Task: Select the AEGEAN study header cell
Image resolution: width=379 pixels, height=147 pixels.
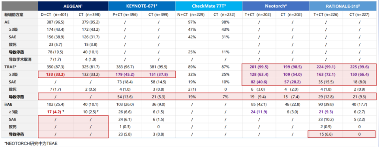Action: point(73,6)
